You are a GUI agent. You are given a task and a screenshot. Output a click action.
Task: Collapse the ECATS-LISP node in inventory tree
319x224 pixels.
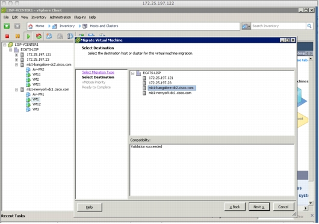[11, 50]
